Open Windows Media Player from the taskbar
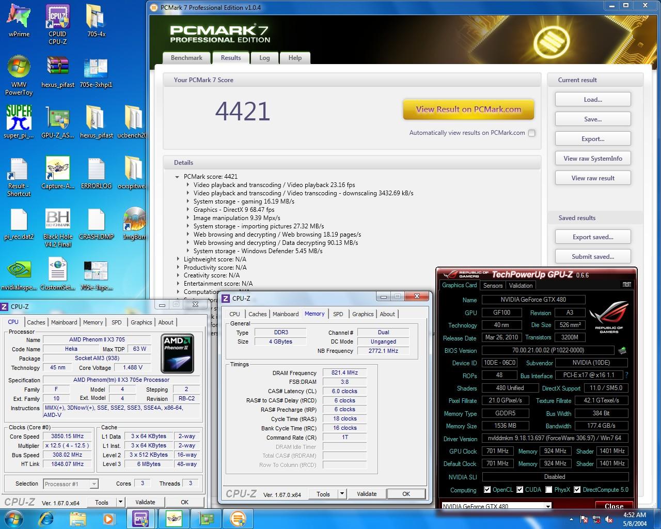Screen dimensions: 661x529 108,519
